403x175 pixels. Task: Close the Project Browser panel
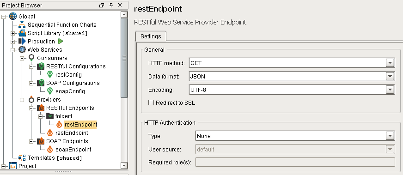pyautogui.click(x=120, y=5)
